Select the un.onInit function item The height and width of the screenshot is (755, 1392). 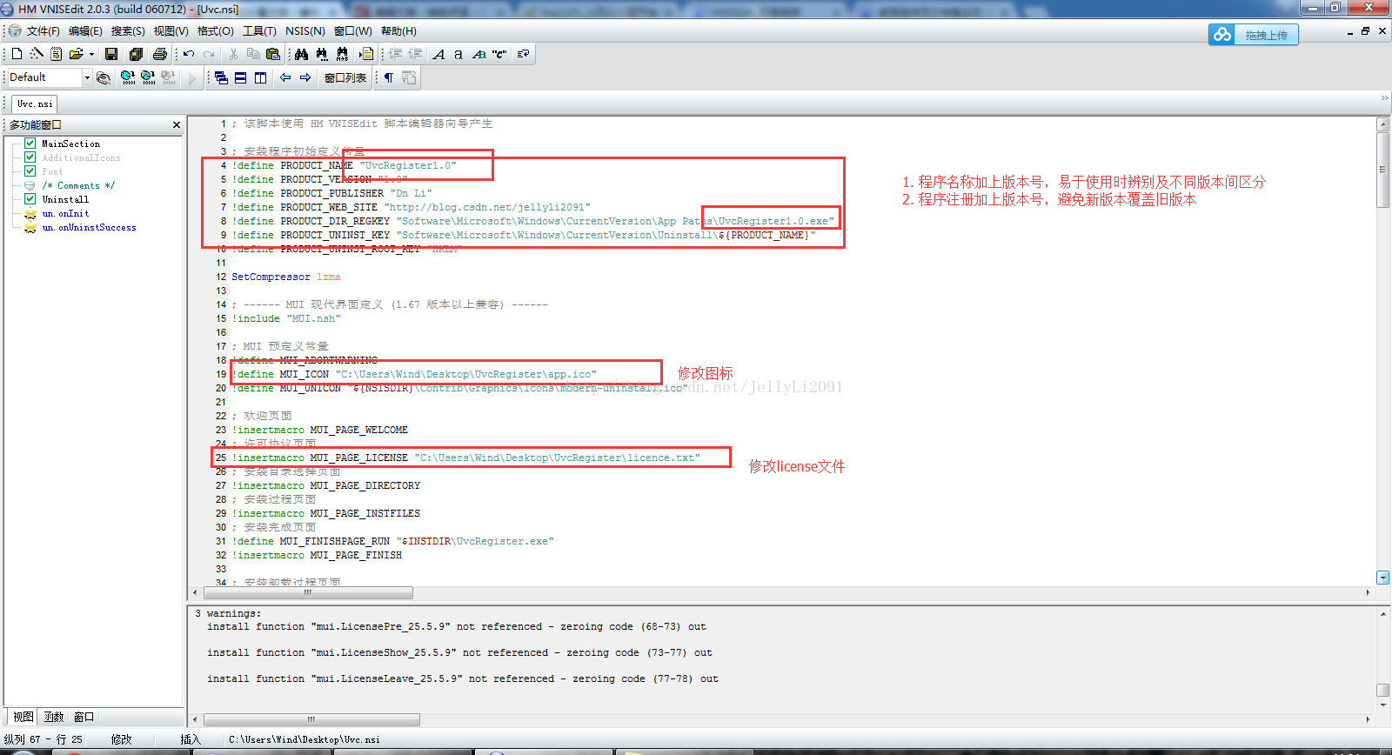[x=65, y=213]
